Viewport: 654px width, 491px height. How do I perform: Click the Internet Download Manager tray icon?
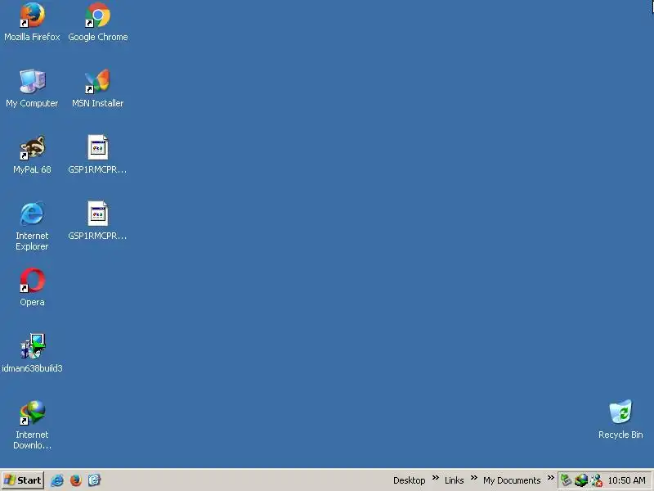point(581,480)
